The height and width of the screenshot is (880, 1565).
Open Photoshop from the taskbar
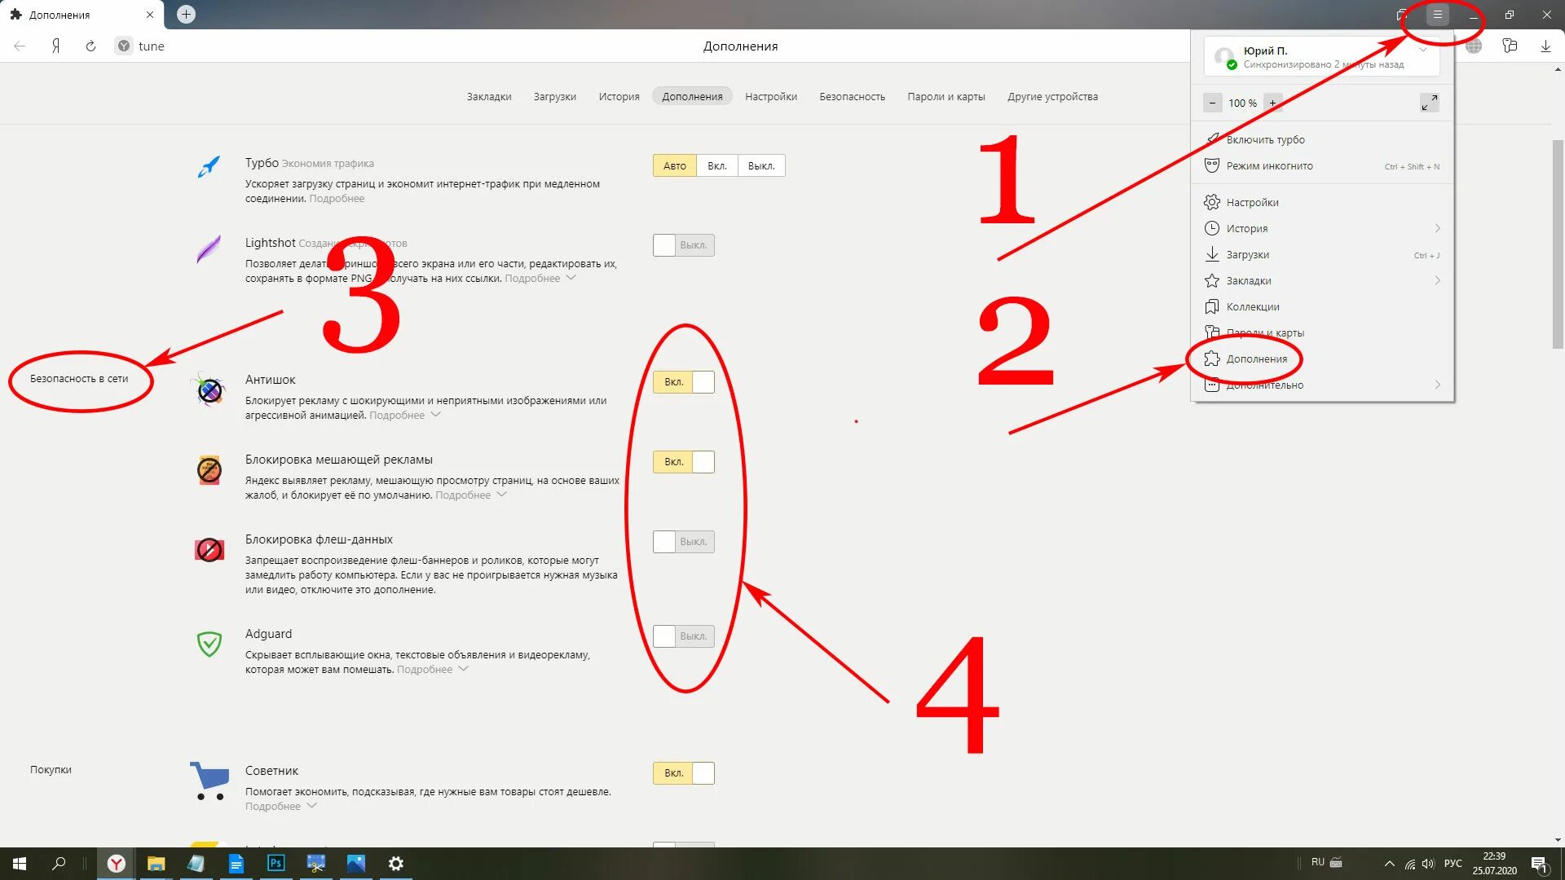tap(276, 864)
